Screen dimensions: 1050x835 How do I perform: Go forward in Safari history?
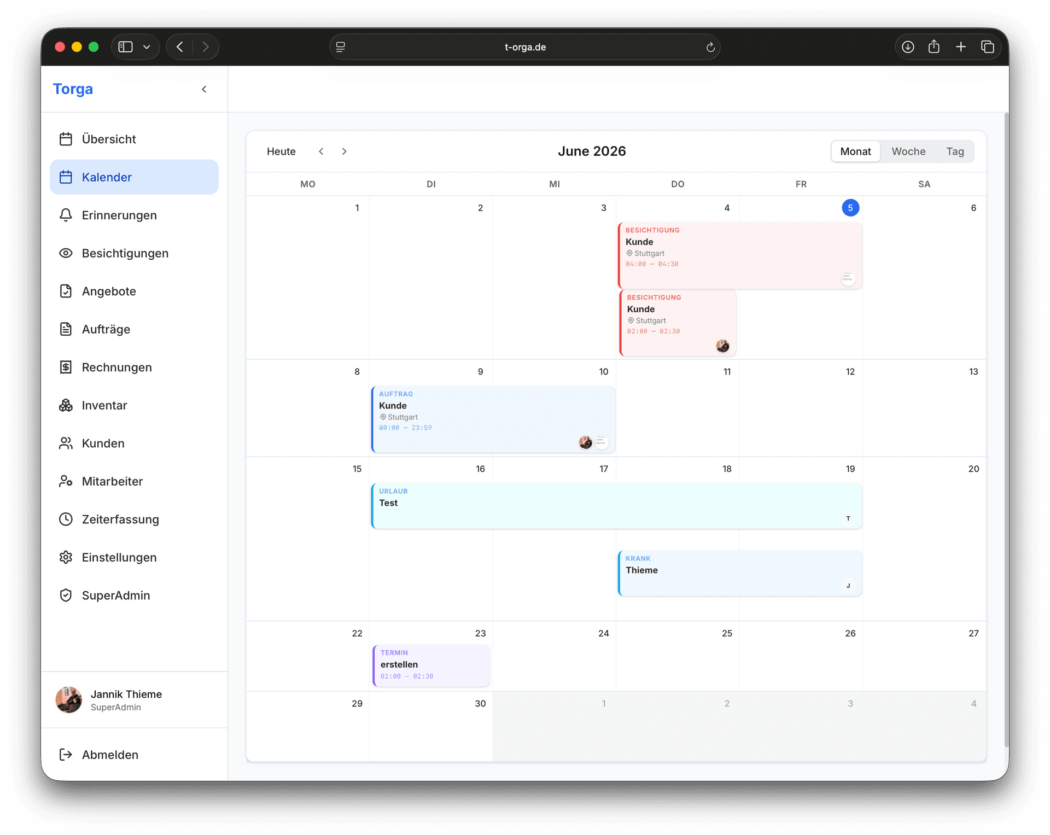click(206, 47)
